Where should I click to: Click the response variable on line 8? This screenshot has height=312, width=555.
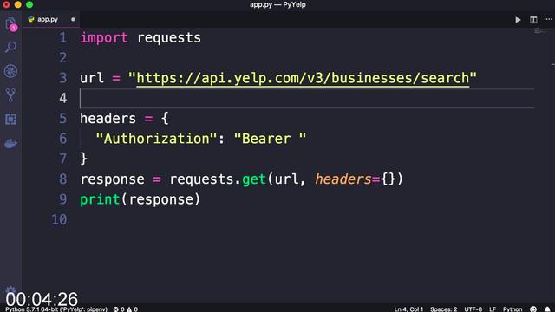[112, 179]
